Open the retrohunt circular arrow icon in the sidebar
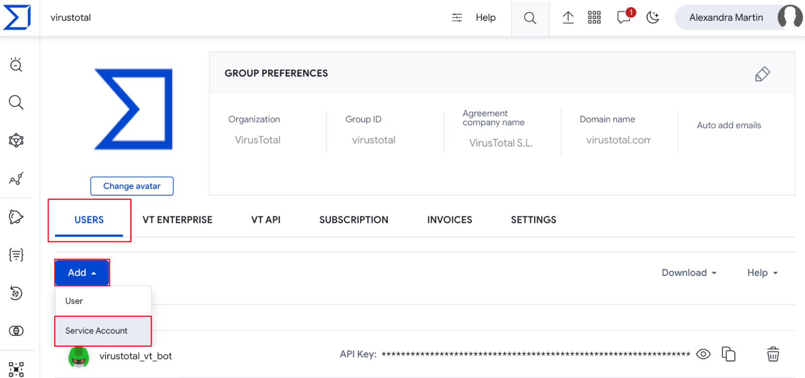Image resolution: width=805 pixels, height=378 pixels. pyautogui.click(x=16, y=293)
